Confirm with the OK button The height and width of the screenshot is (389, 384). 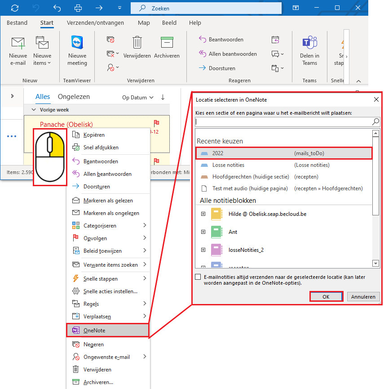[326, 297]
